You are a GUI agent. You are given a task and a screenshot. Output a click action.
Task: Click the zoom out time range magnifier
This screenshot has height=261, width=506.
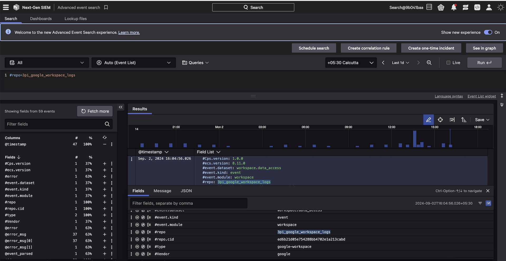[x=429, y=63]
